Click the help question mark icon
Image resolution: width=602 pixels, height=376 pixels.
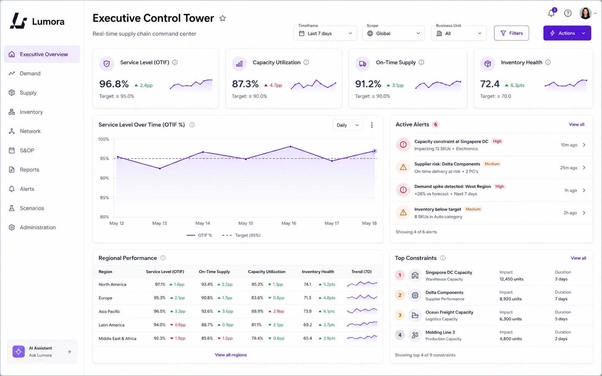[568, 13]
